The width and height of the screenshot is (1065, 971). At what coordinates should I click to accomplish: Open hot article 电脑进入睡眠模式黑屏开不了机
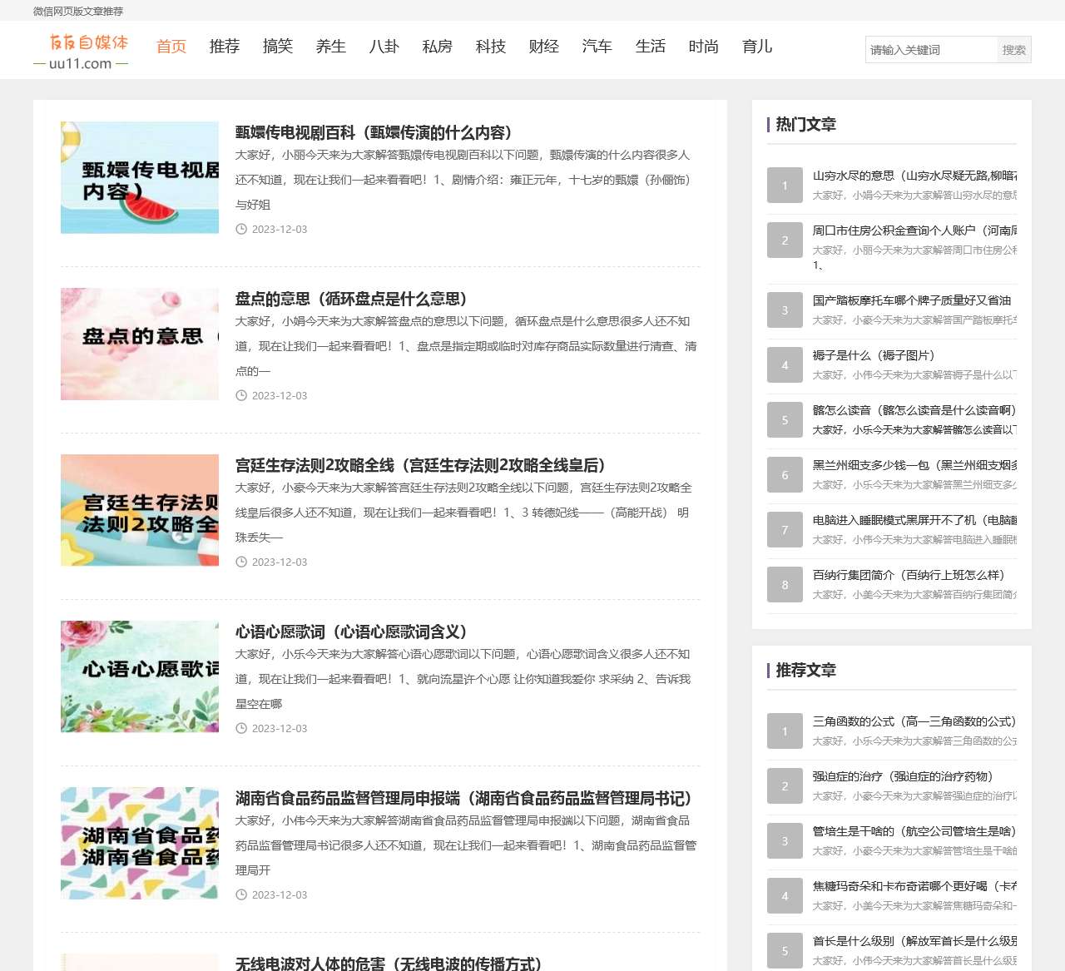(915, 520)
